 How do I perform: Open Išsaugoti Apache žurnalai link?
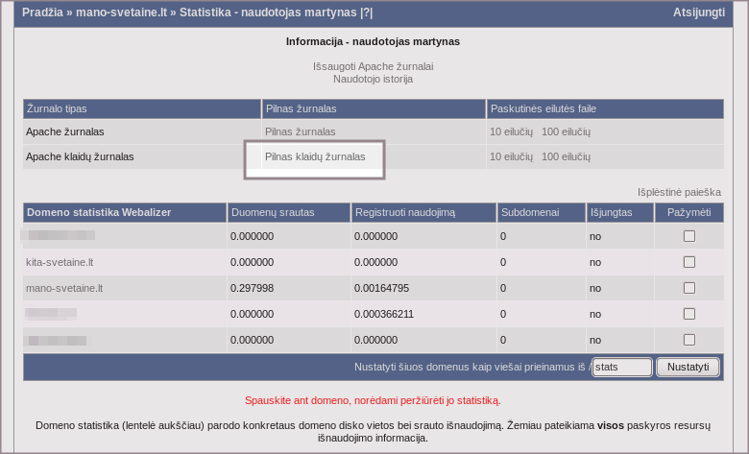373,66
